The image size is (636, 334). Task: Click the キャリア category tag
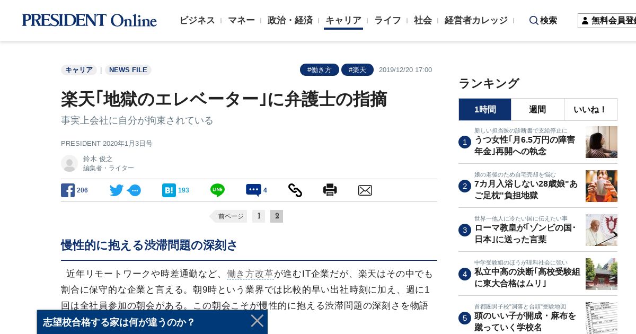click(79, 70)
